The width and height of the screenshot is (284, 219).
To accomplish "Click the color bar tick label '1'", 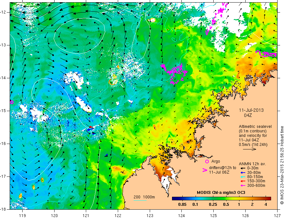I will point(239,205).
